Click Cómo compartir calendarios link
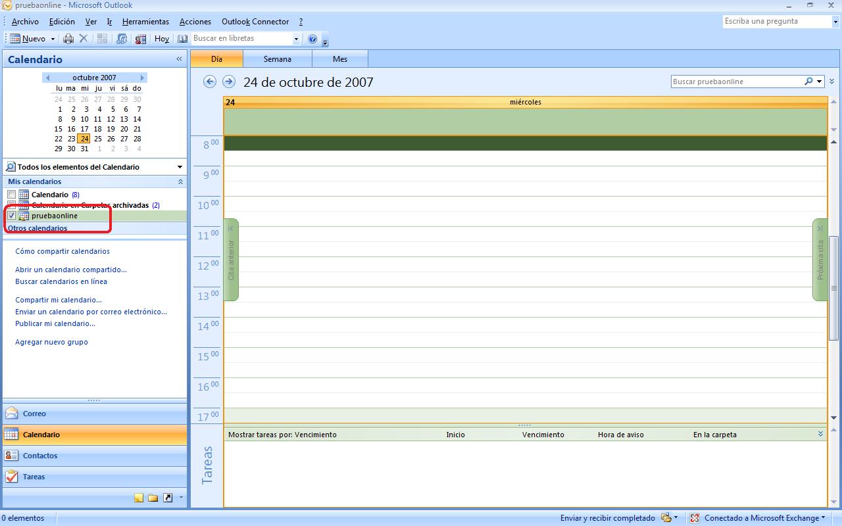Image resolution: width=842 pixels, height=526 pixels. tap(62, 251)
